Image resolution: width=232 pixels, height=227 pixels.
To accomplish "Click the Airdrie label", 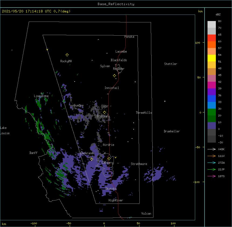I will click(109, 145).
